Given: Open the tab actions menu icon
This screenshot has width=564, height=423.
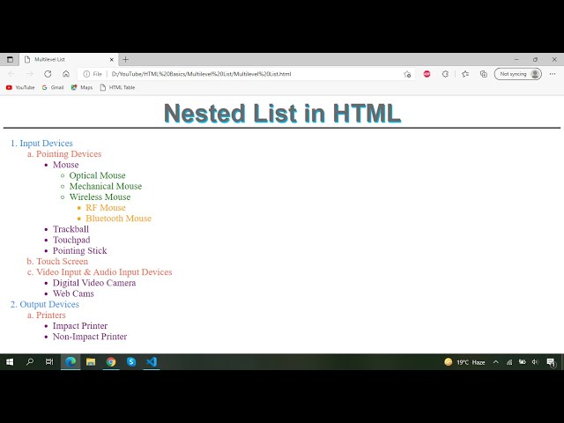Looking at the screenshot, I should tap(10, 59).
